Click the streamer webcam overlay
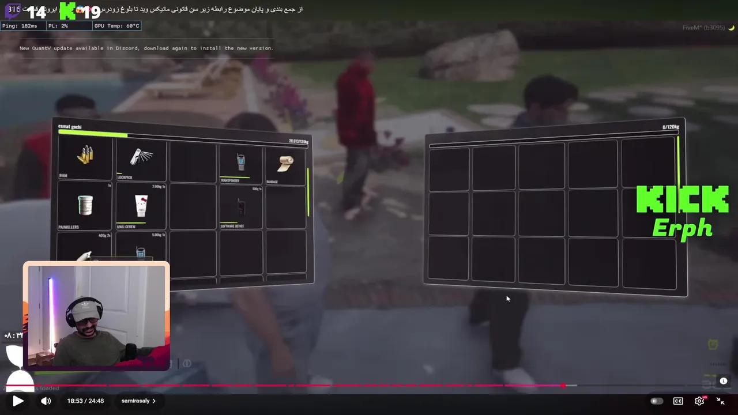 [96, 316]
